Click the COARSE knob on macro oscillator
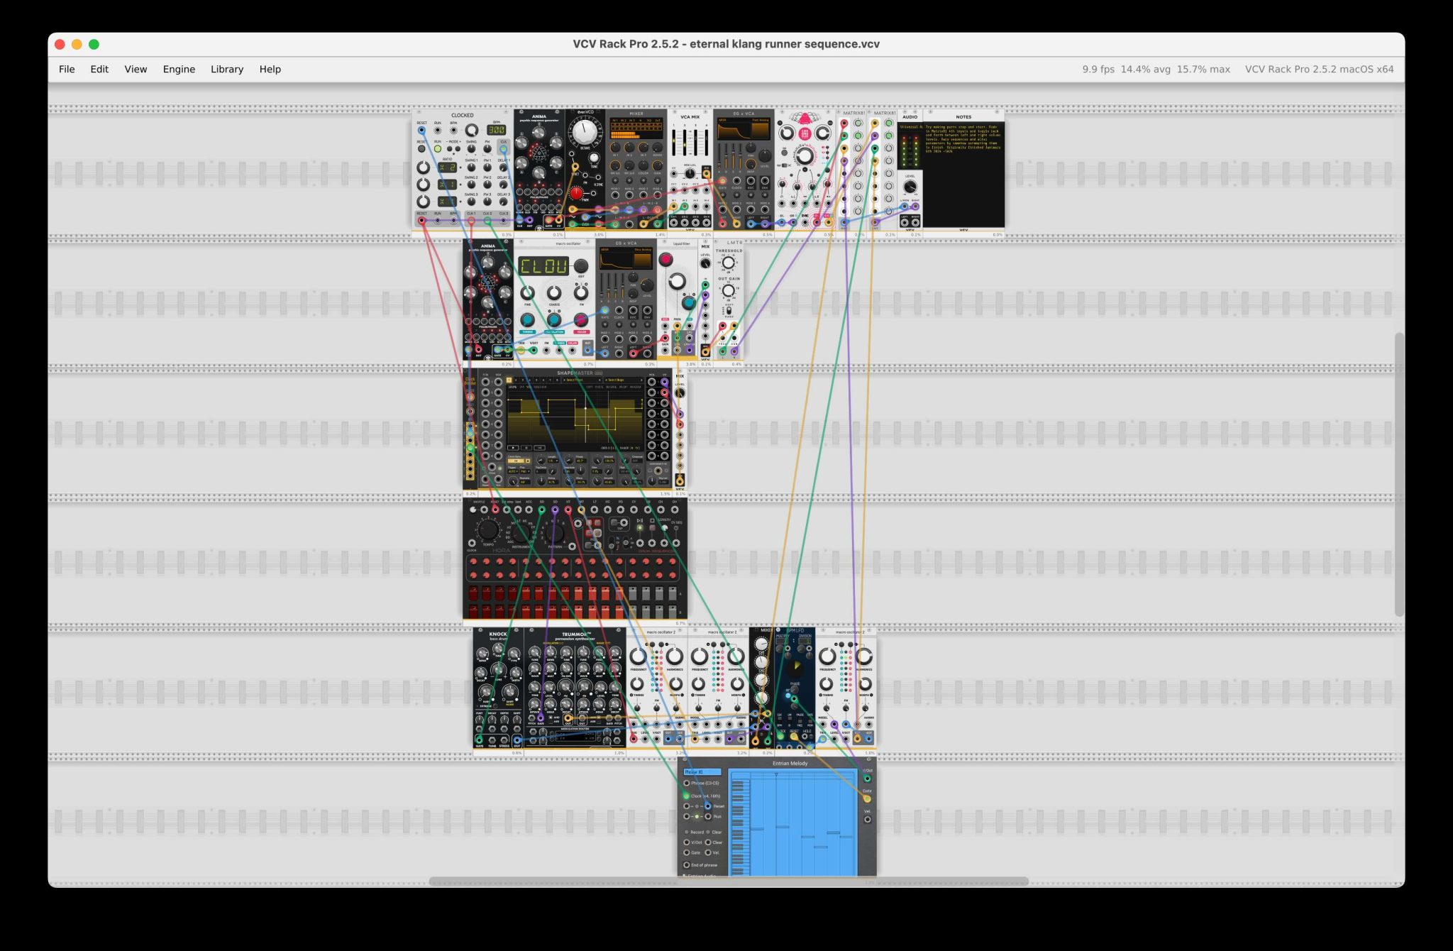Screen dimensions: 1453x951 pyautogui.click(x=554, y=293)
